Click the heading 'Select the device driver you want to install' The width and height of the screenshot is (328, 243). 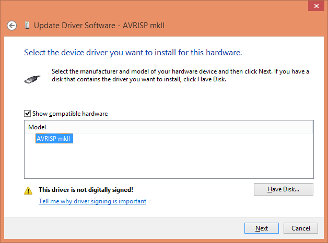coord(133,53)
